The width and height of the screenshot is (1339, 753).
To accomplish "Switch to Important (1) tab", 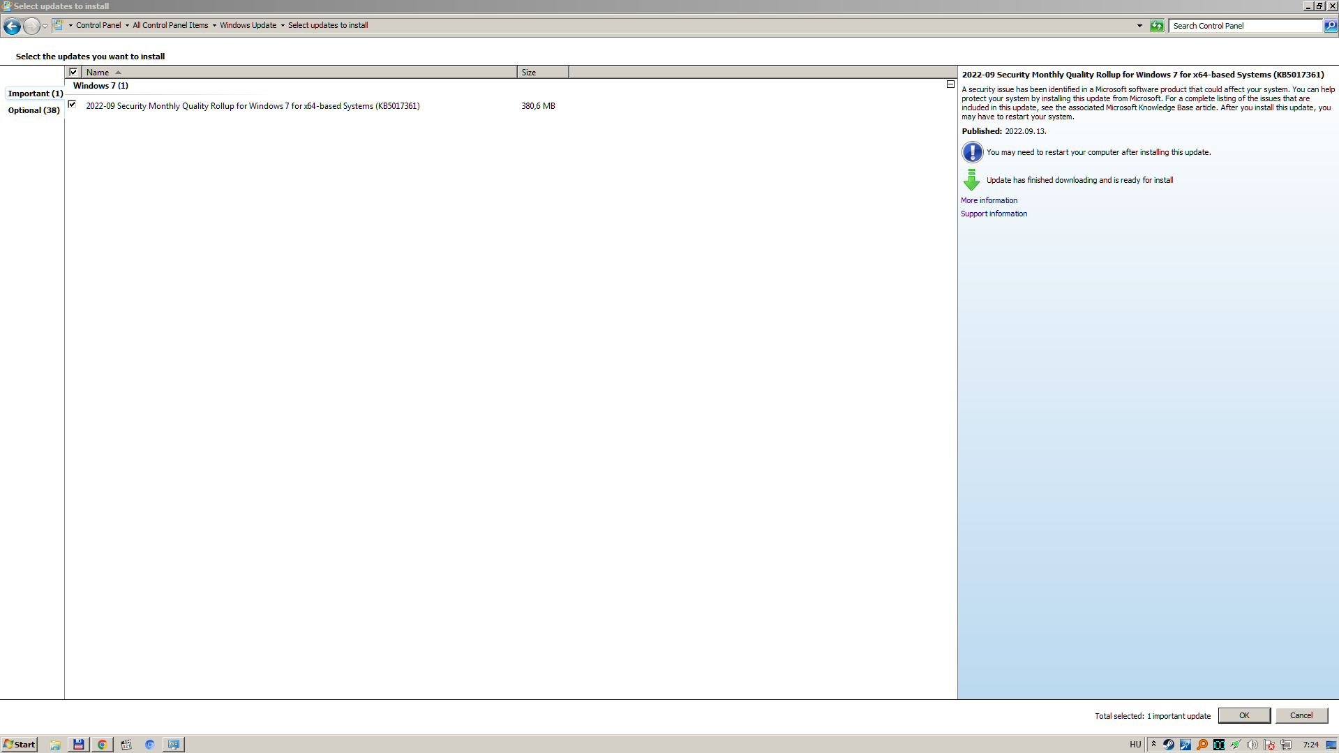I will [x=35, y=94].
